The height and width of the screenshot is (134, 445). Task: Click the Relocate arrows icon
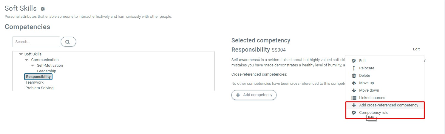pos(354,68)
